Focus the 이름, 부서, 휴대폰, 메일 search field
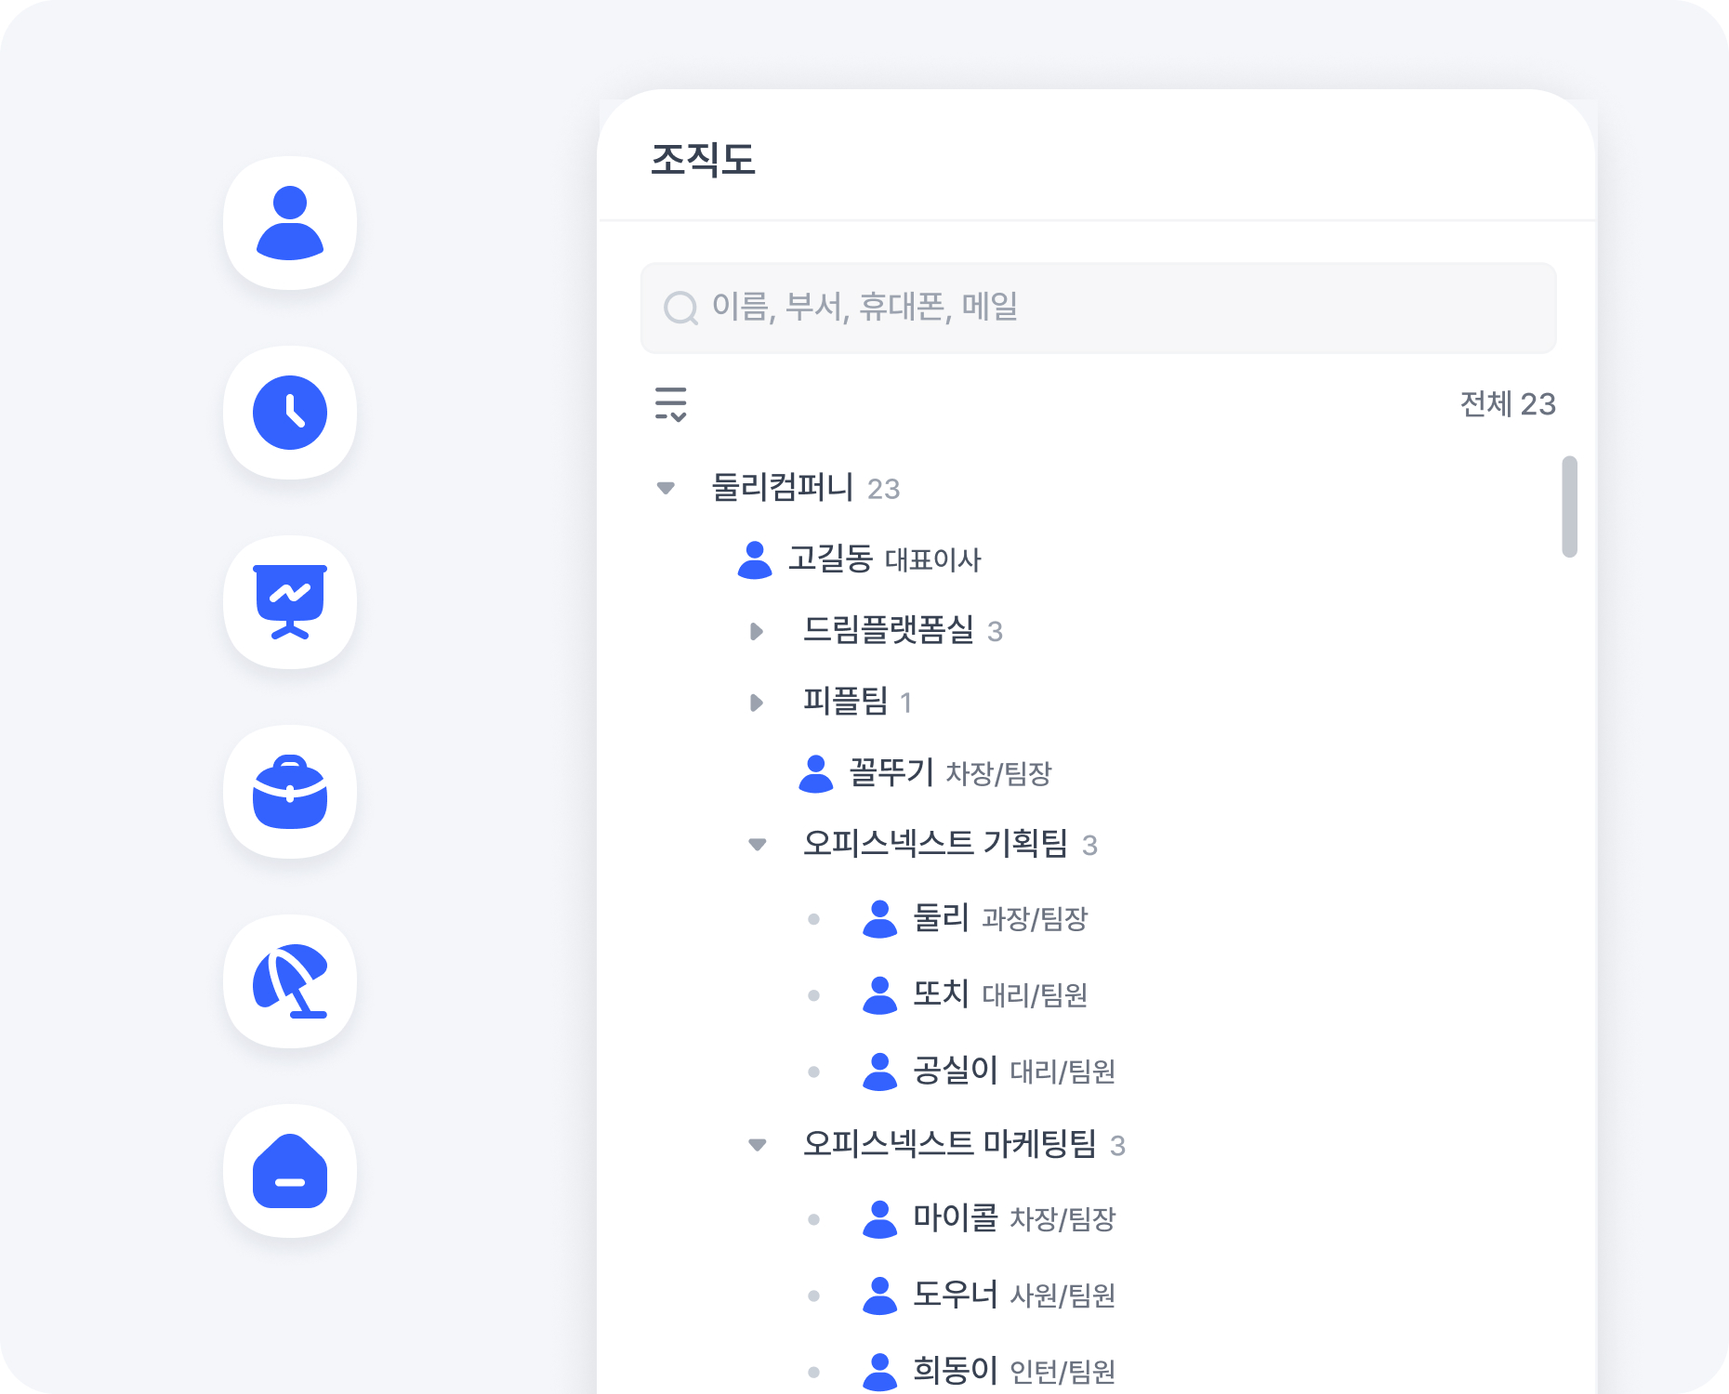Image resolution: width=1729 pixels, height=1394 pixels. (x=1098, y=308)
